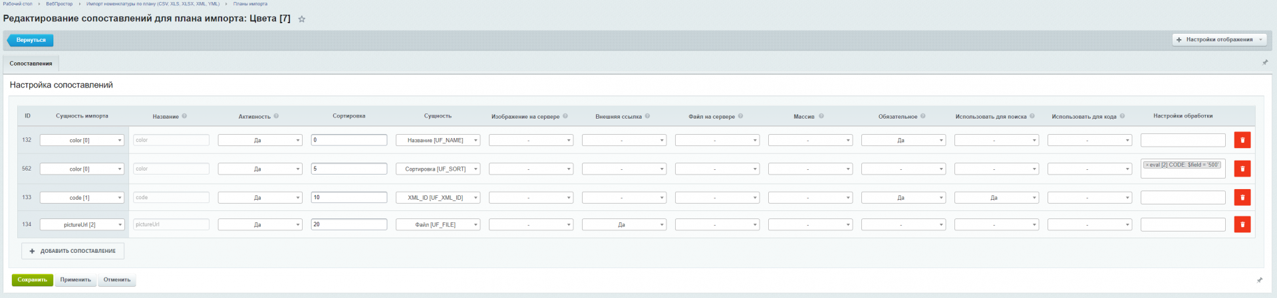Go to Рабочий стол breadcrumb
This screenshot has height=298, width=1277.
[x=17, y=4]
